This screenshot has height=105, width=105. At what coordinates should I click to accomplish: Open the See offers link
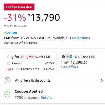tap(70, 67)
